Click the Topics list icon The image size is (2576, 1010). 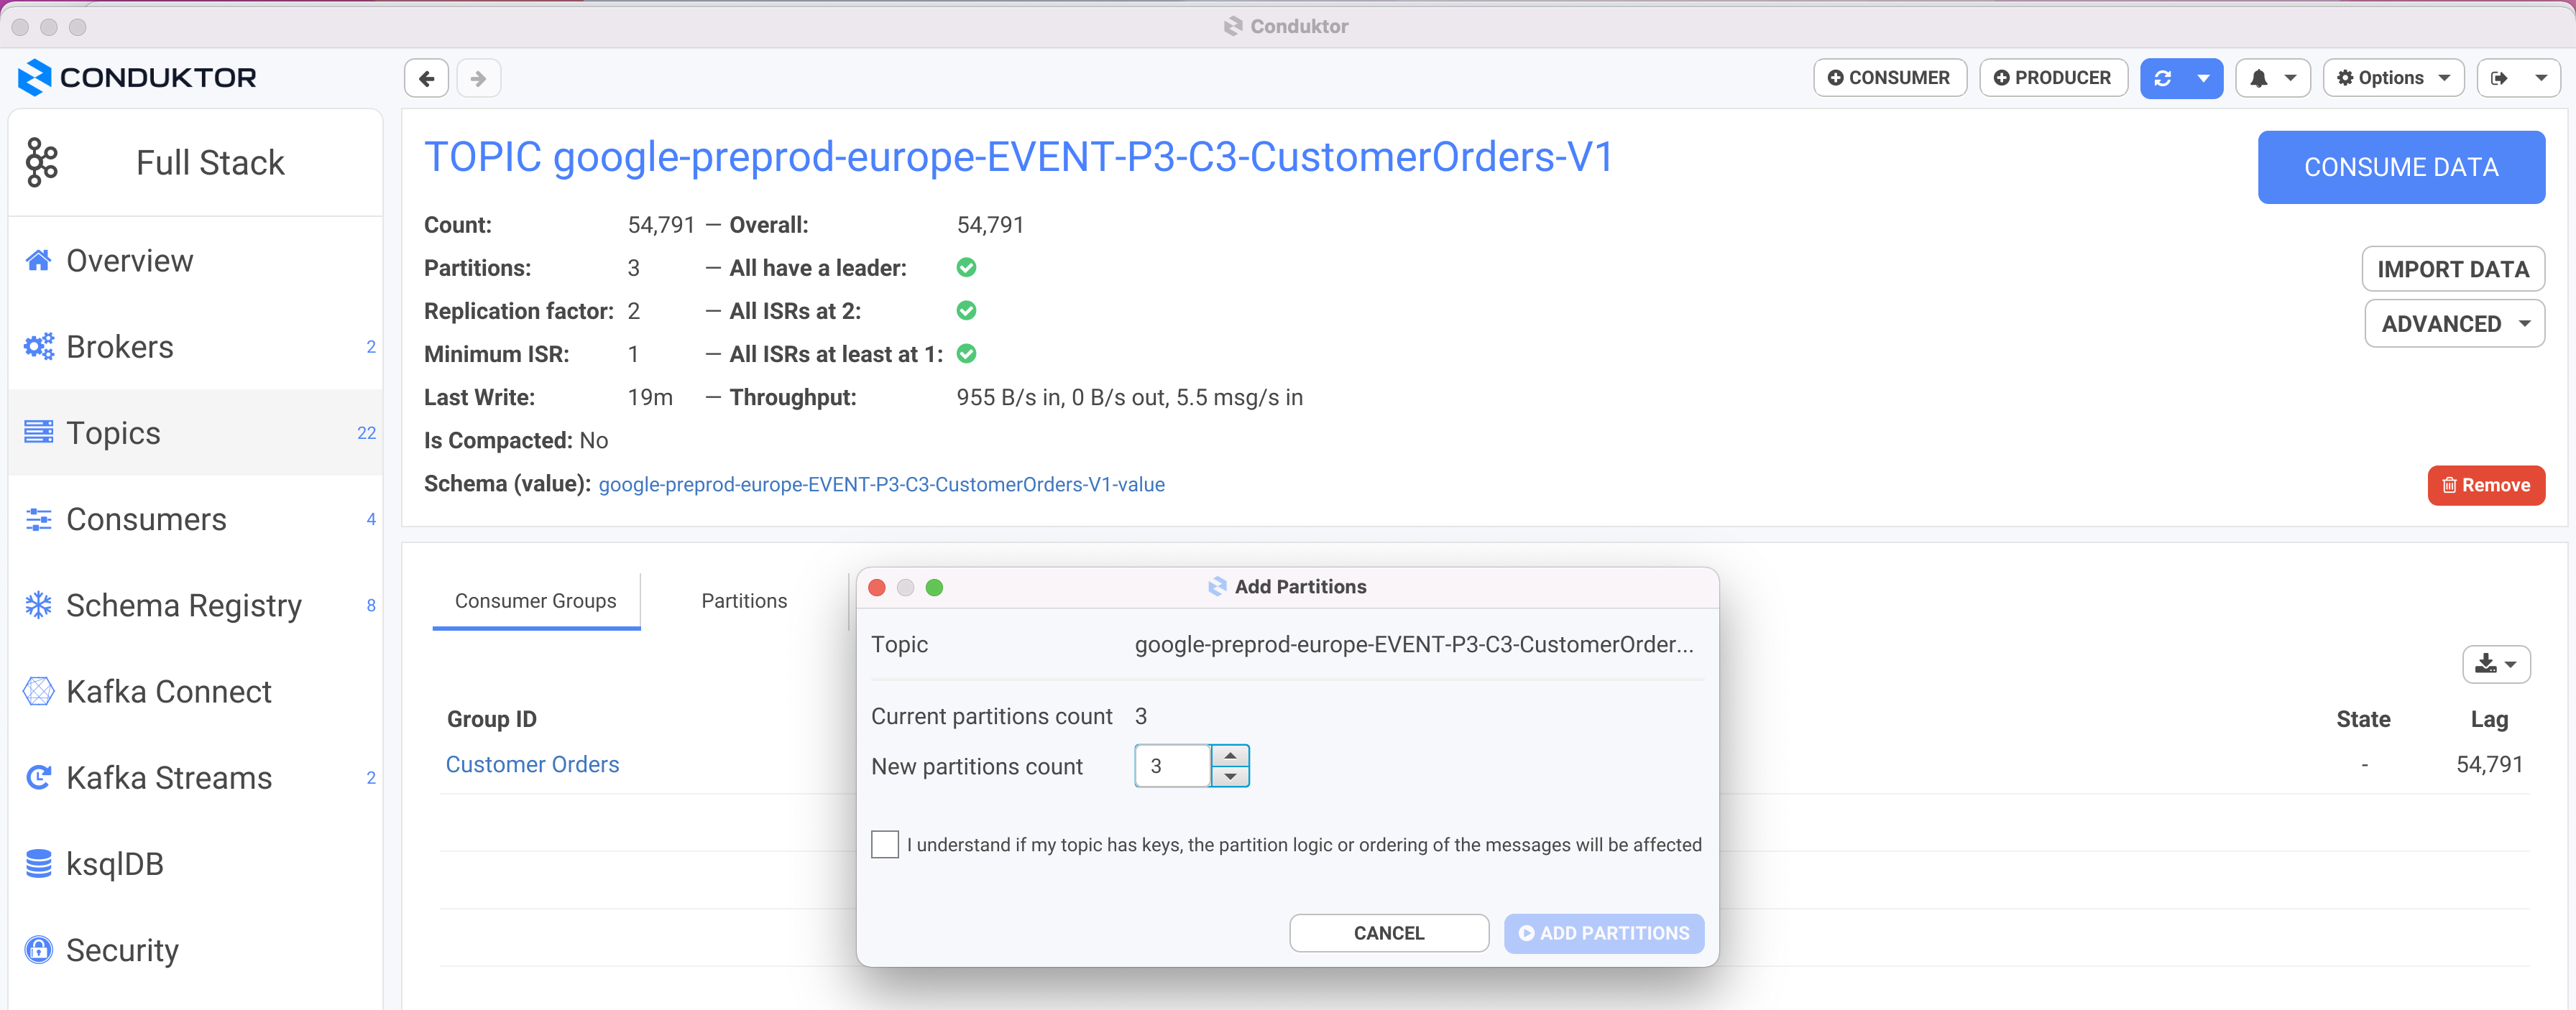click(38, 432)
